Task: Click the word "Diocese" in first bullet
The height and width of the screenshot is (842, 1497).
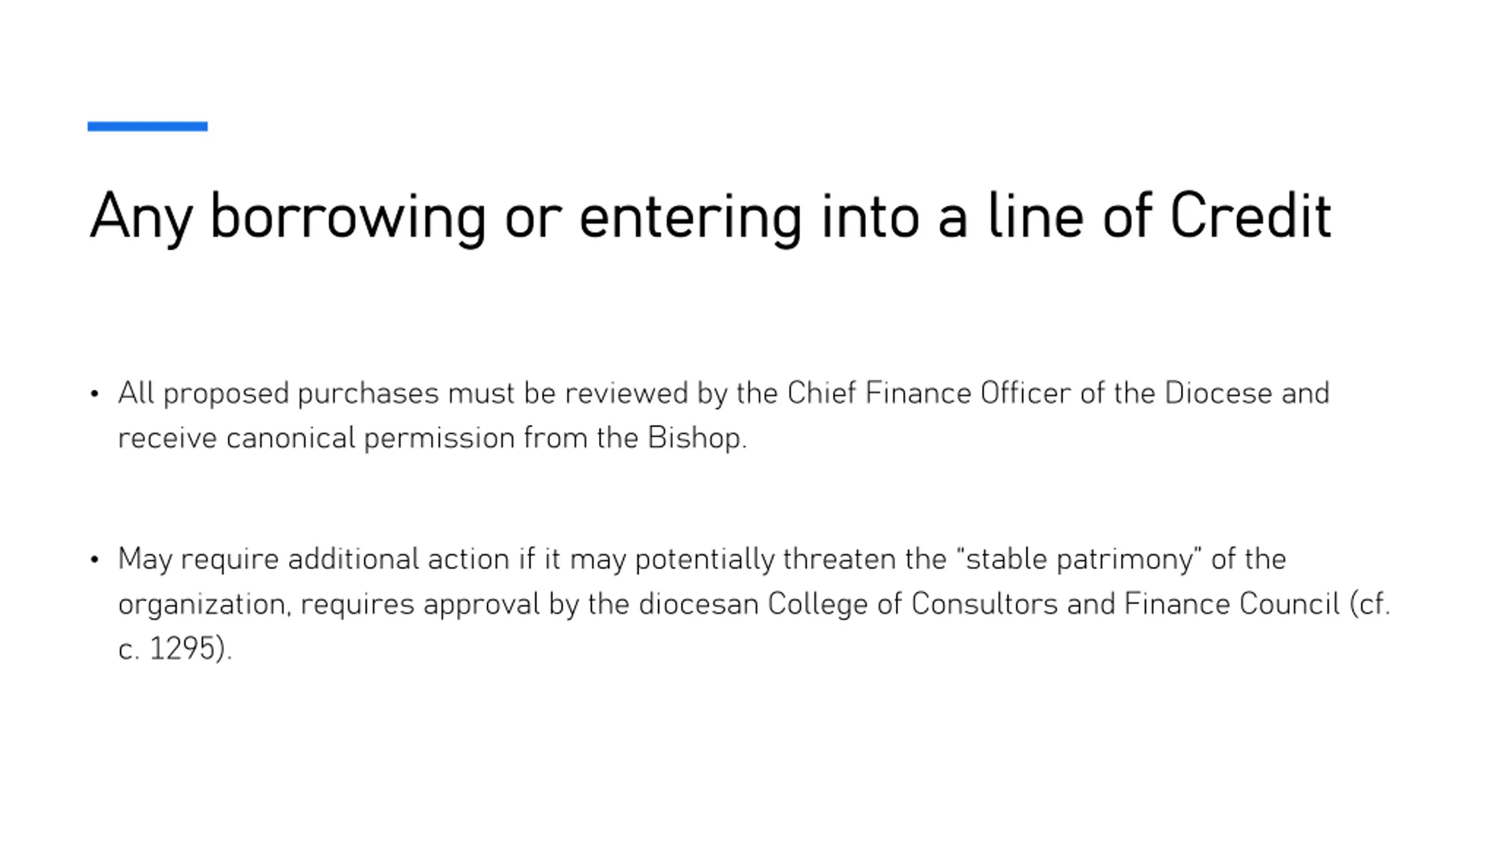Action: point(1218,393)
